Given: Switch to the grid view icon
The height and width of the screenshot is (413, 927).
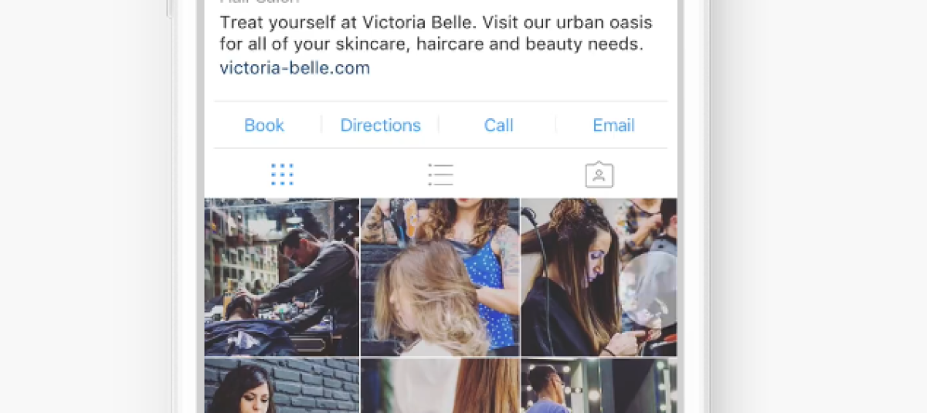Looking at the screenshot, I should click(x=282, y=174).
